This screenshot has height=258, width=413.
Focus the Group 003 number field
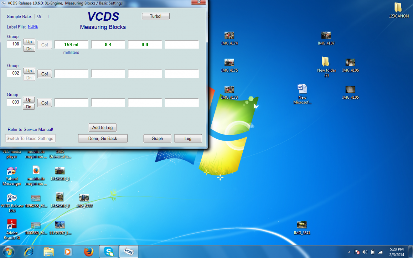(x=14, y=103)
